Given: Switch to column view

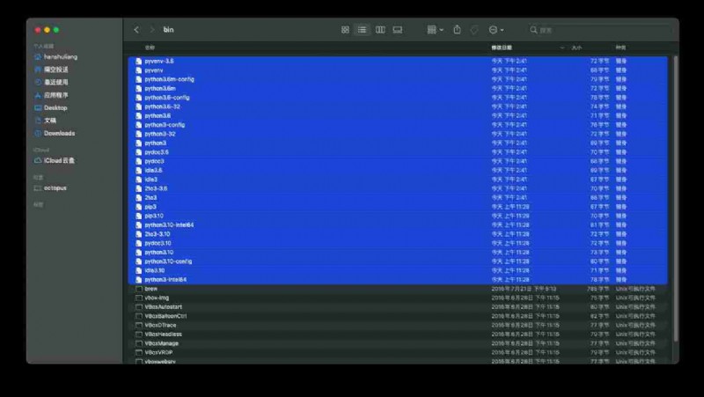Looking at the screenshot, I should 380,30.
